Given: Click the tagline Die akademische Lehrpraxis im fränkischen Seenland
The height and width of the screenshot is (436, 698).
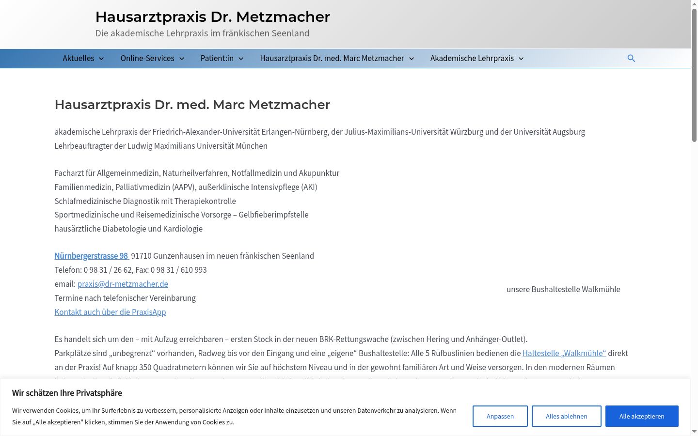Looking at the screenshot, I should [x=203, y=33].
